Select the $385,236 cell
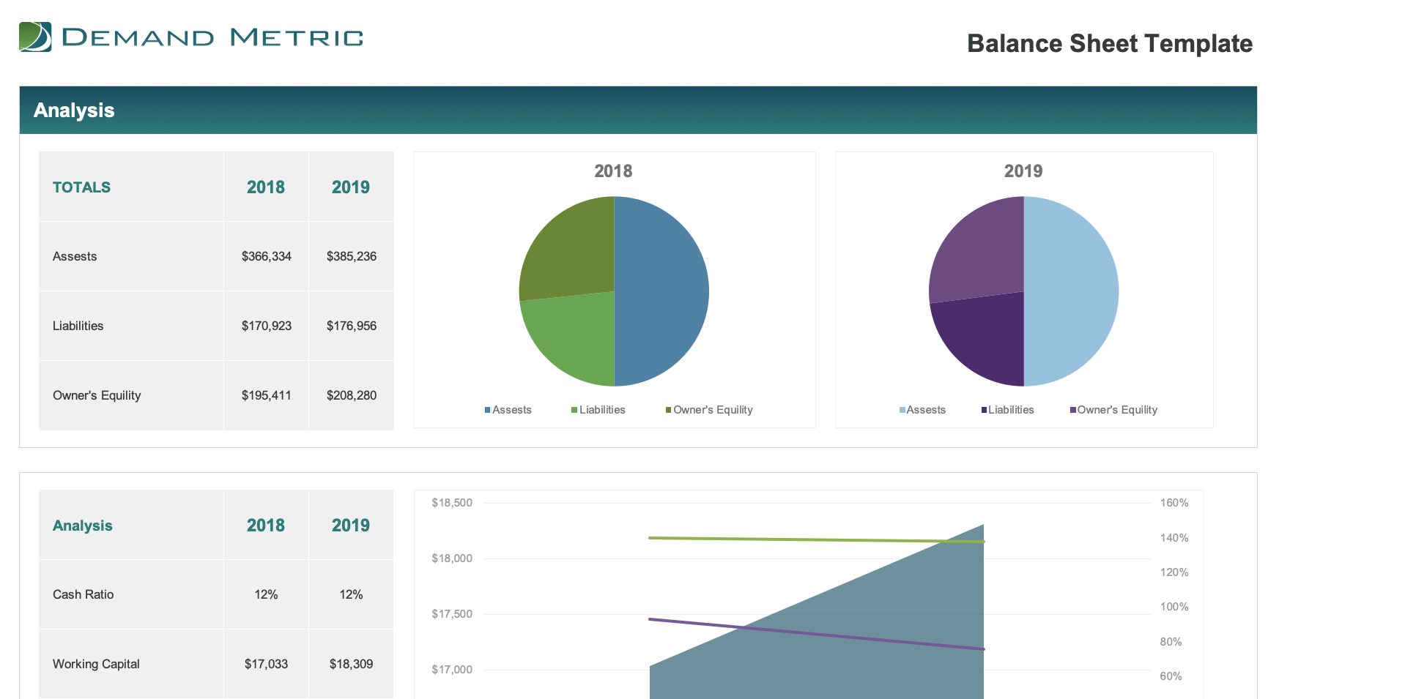The image size is (1405, 699). click(x=351, y=256)
